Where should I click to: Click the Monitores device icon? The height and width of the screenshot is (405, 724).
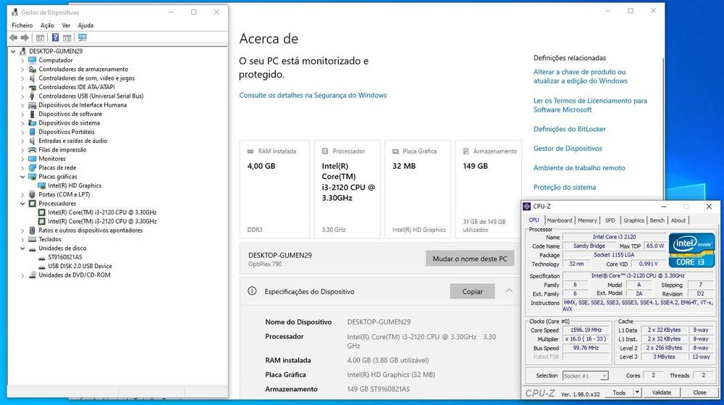33,159
